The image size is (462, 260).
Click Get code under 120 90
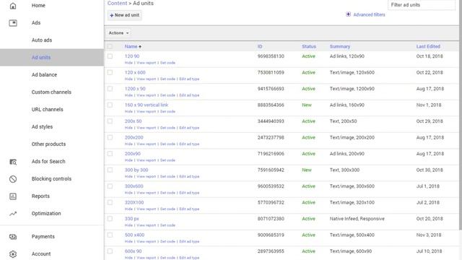click(167, 63)
